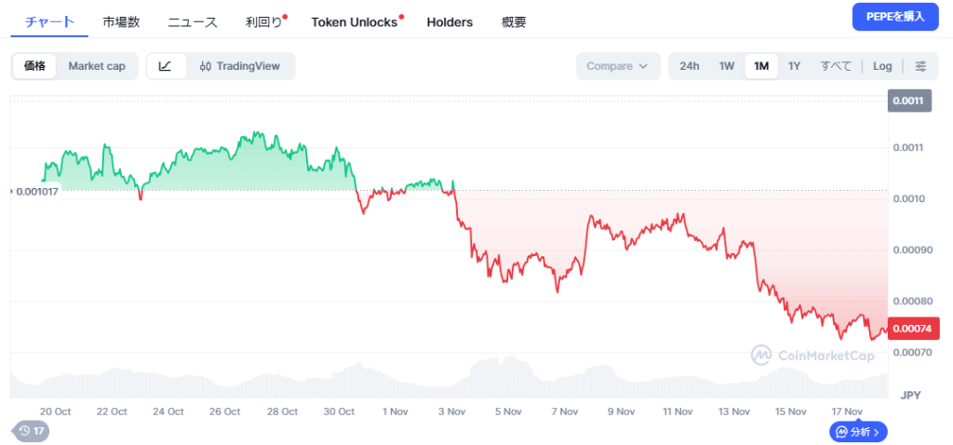
Task: Open chart settings sliders icon
Action: (x=920, y=66)
